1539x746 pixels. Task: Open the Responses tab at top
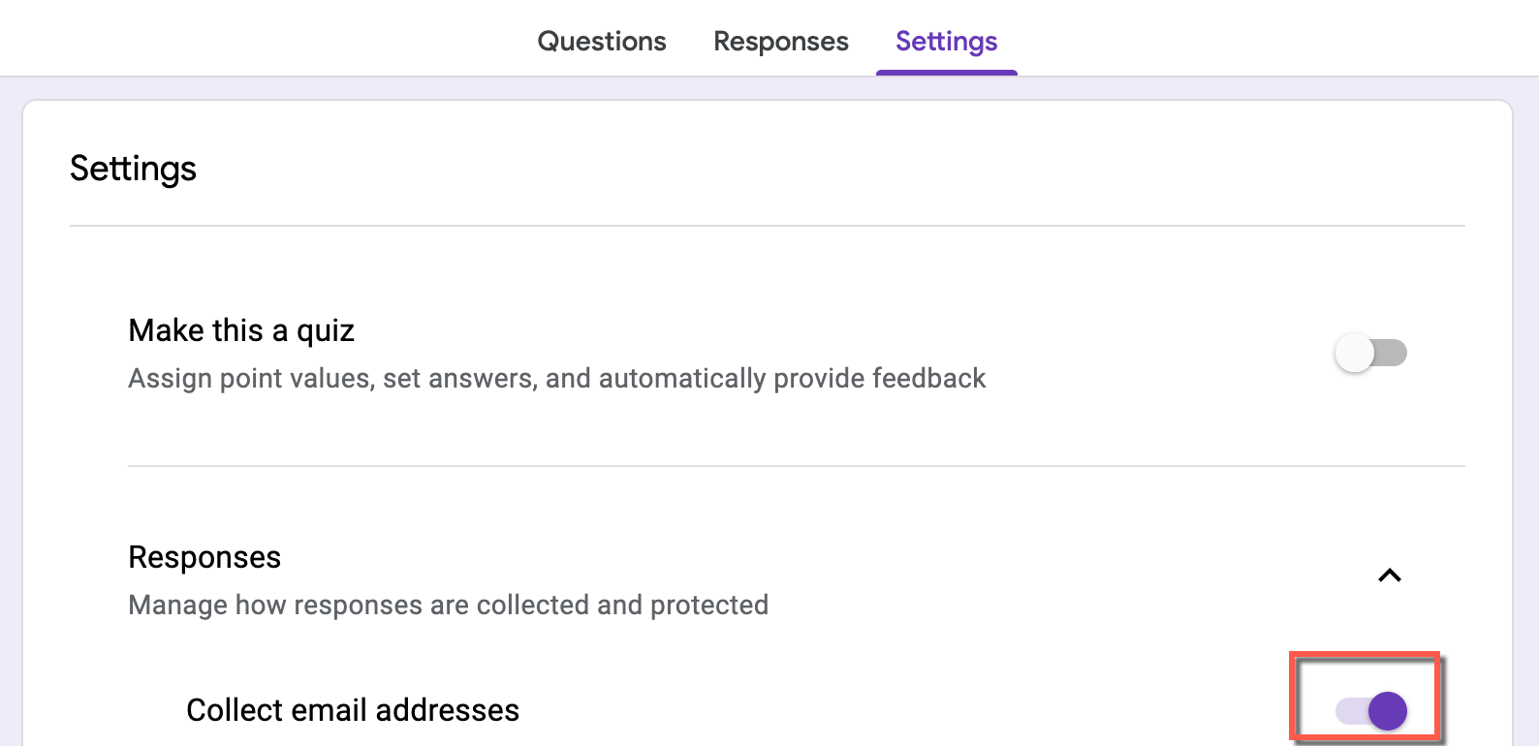coord(781,41)
